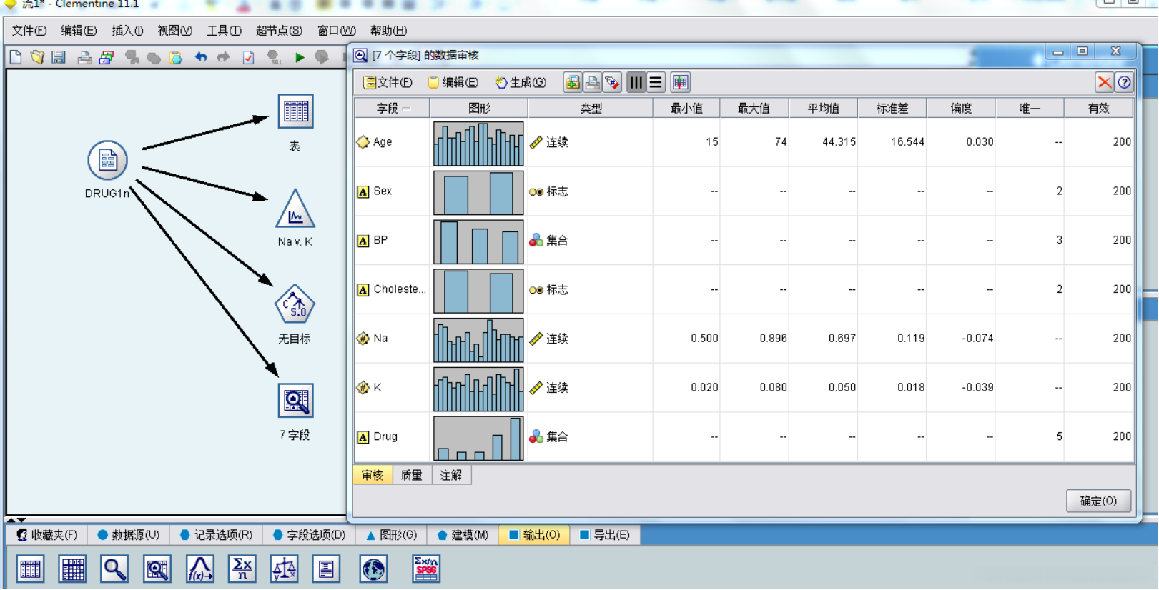Add the Means balance-scale node from palette

(x=284, y=569)
